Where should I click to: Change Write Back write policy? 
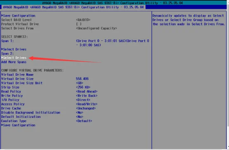87,96
